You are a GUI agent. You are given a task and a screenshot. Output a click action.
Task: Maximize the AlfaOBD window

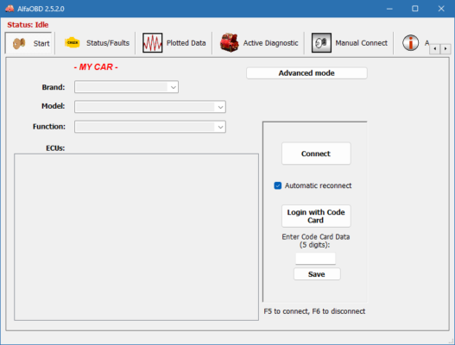[x=415, y=9]
